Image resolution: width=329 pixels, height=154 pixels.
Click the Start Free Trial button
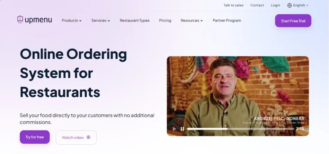click(293, 21)
